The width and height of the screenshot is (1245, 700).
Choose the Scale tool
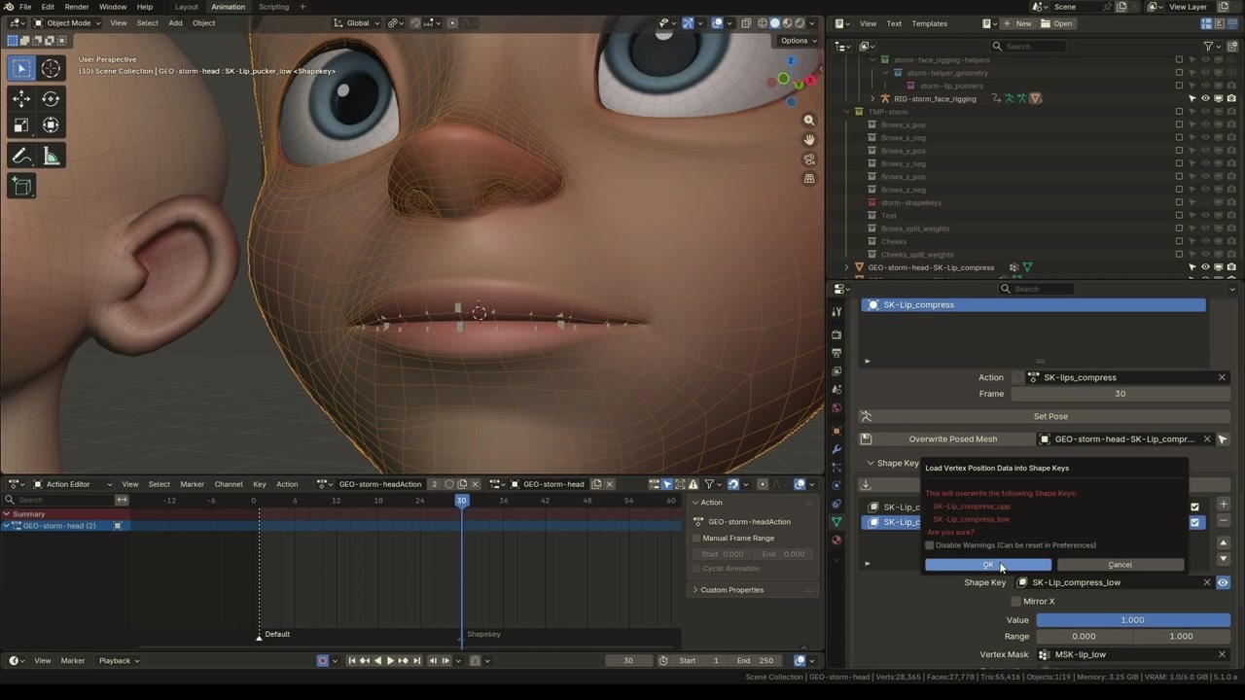pyautogui.click(x=21, y=125)
